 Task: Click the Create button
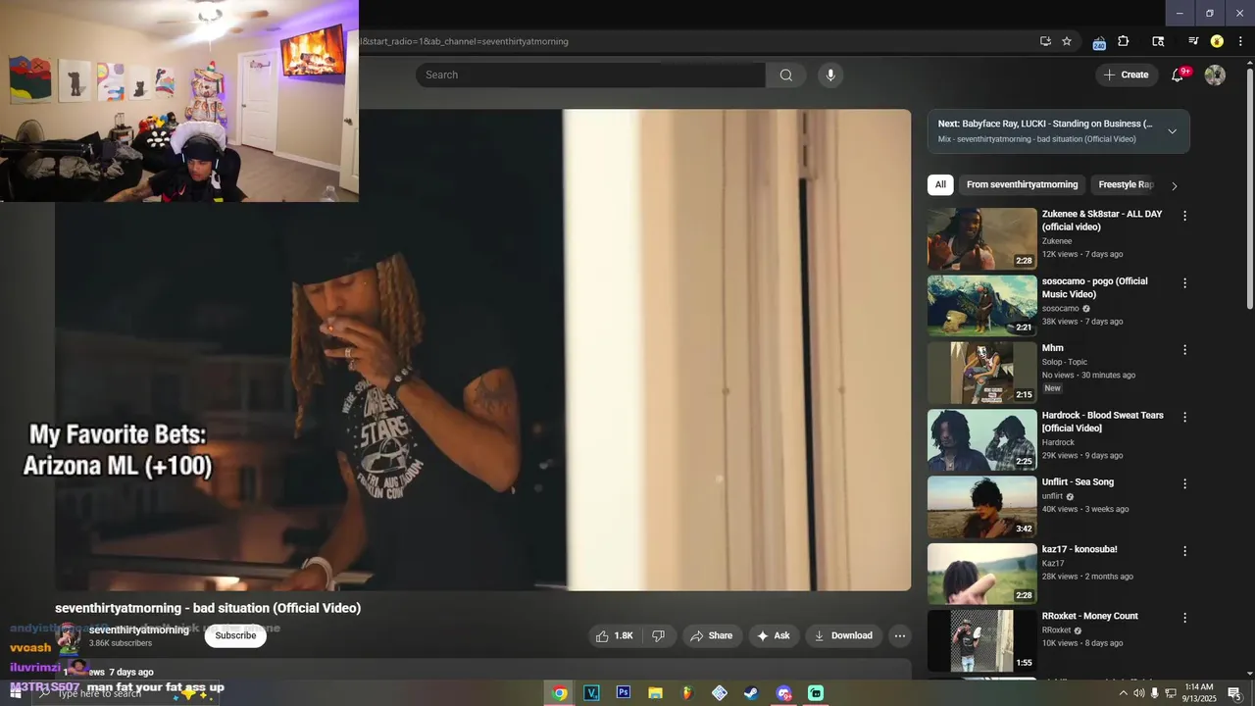click(1126, 75)
